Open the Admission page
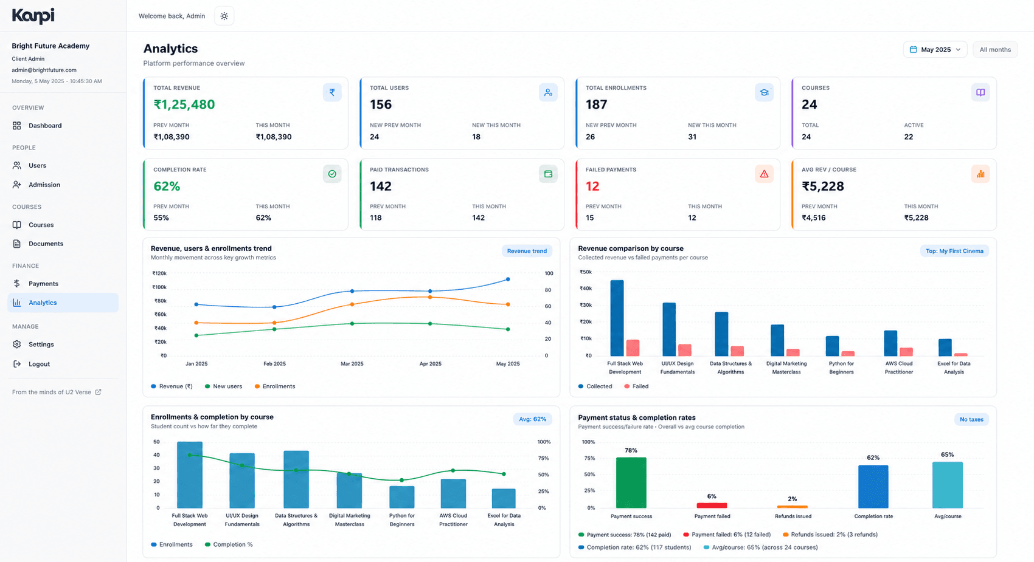The image size is (1034, 562). click(63, 185)
